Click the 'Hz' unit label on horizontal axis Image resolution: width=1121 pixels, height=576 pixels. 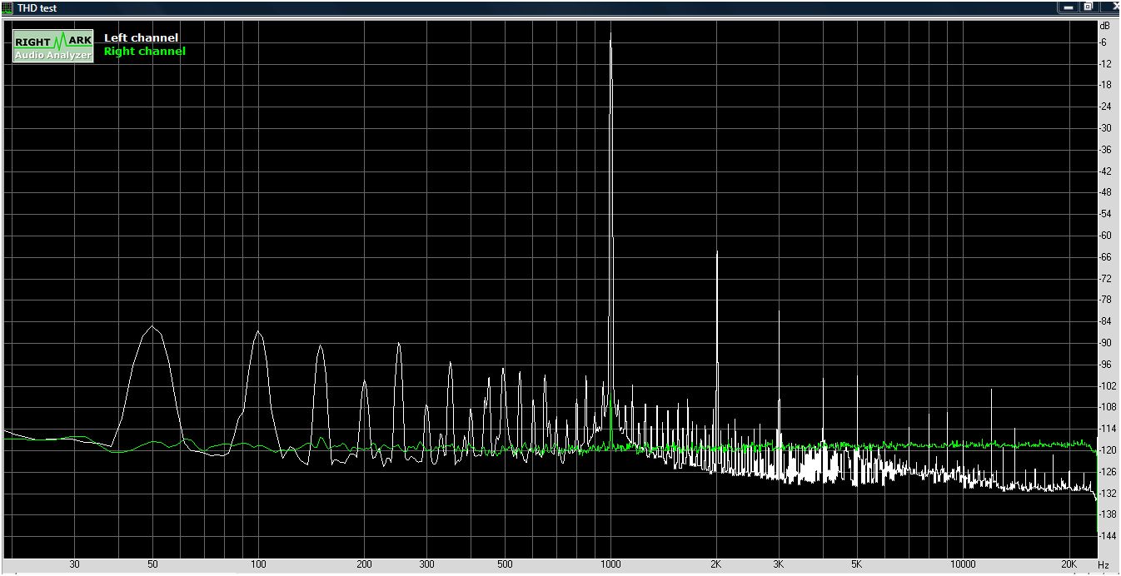click(1103, 565)
